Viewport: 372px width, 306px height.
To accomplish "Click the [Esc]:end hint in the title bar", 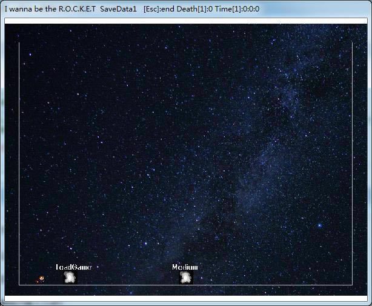I will tap(159, 9).
